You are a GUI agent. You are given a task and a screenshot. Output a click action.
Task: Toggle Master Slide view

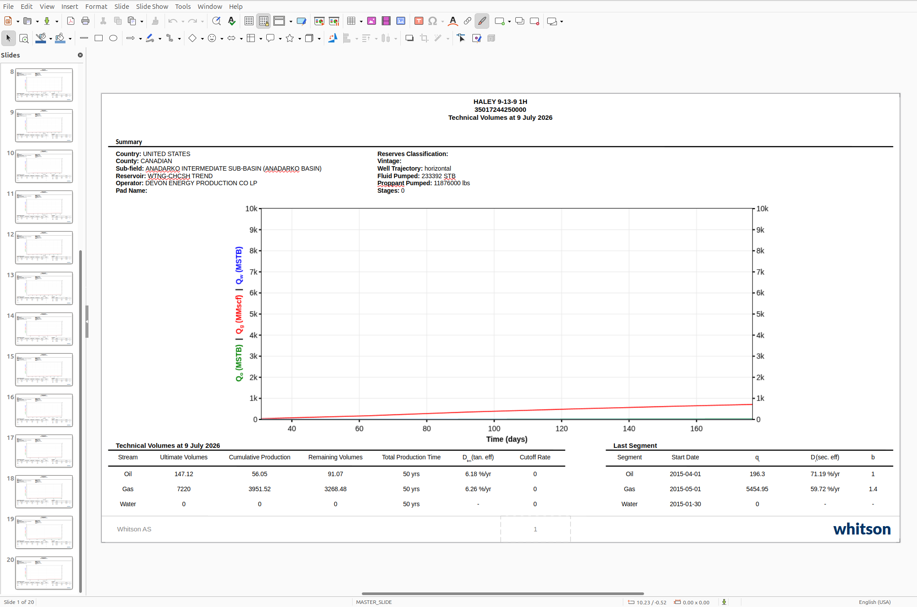tap(301, 21)
